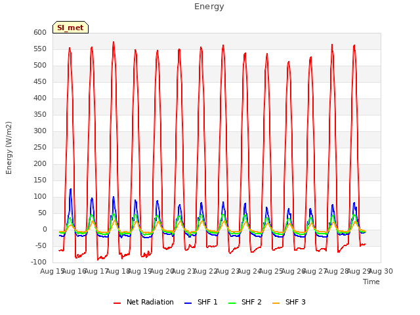Select the red Net Radiation legend swatch
This screenshot has width=420, height=315.
(117, 303)
